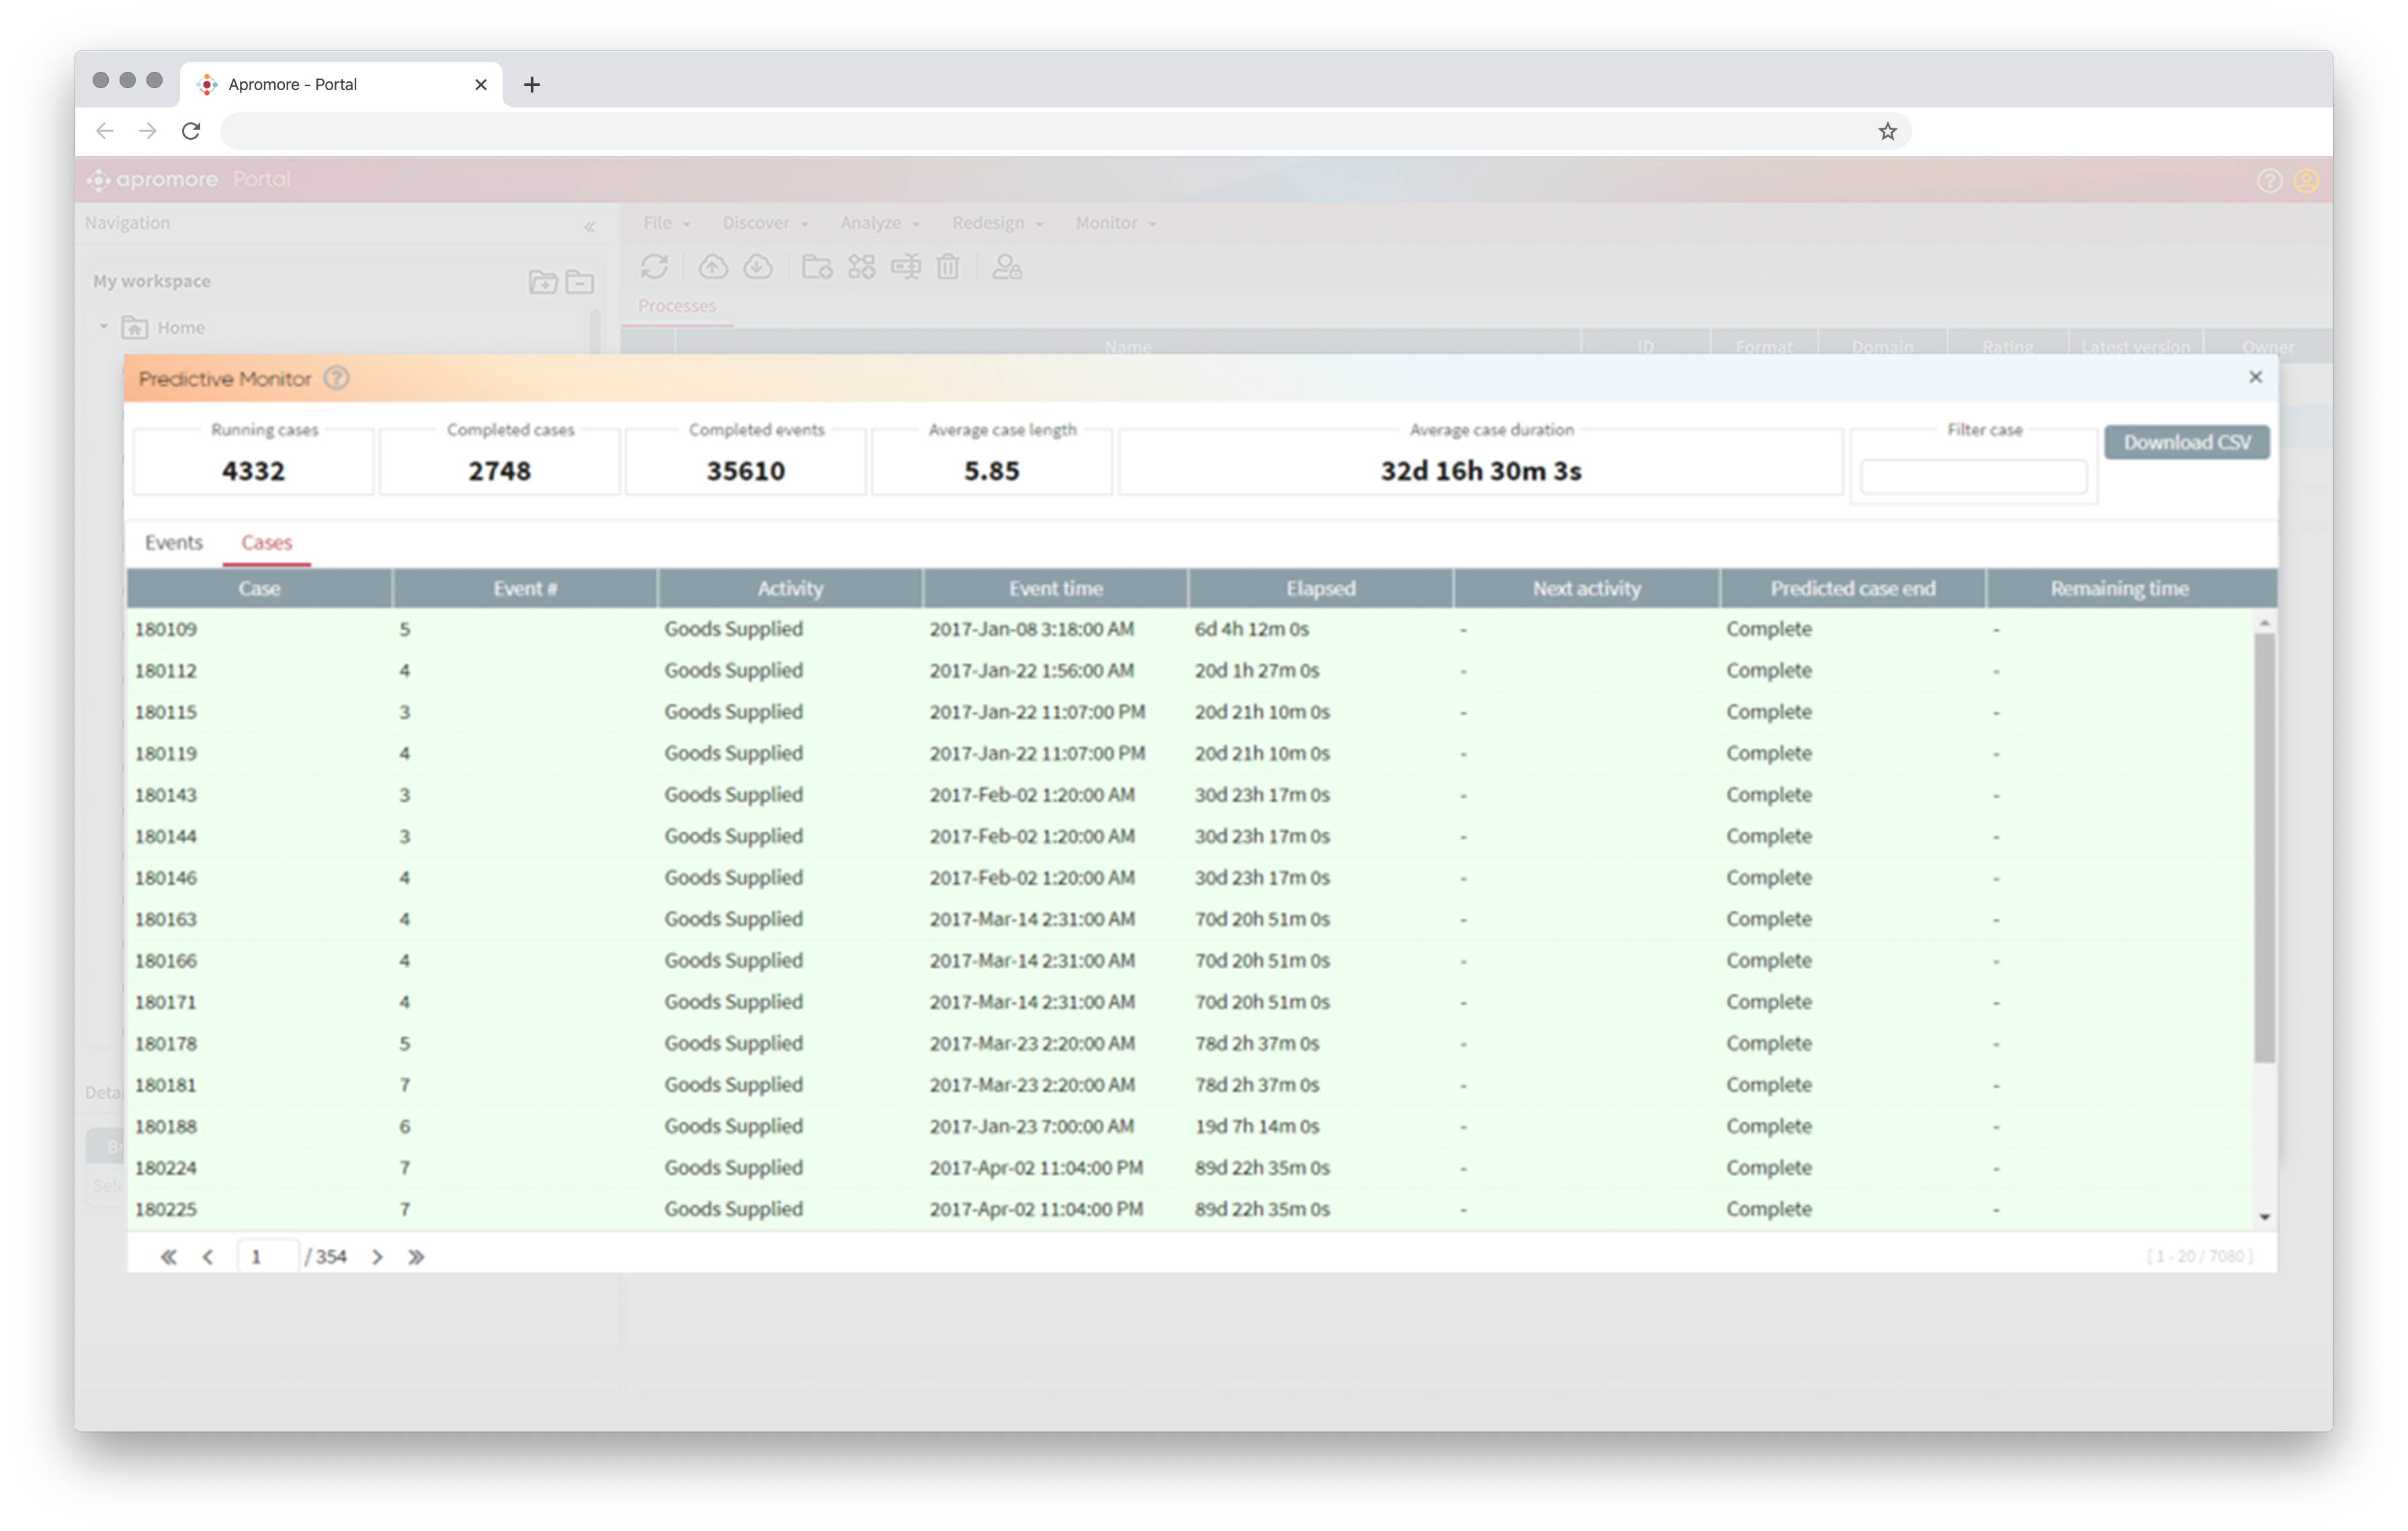Switch to the Events tab
The width and height of the screenshot is (2408, 1531).
173,542
